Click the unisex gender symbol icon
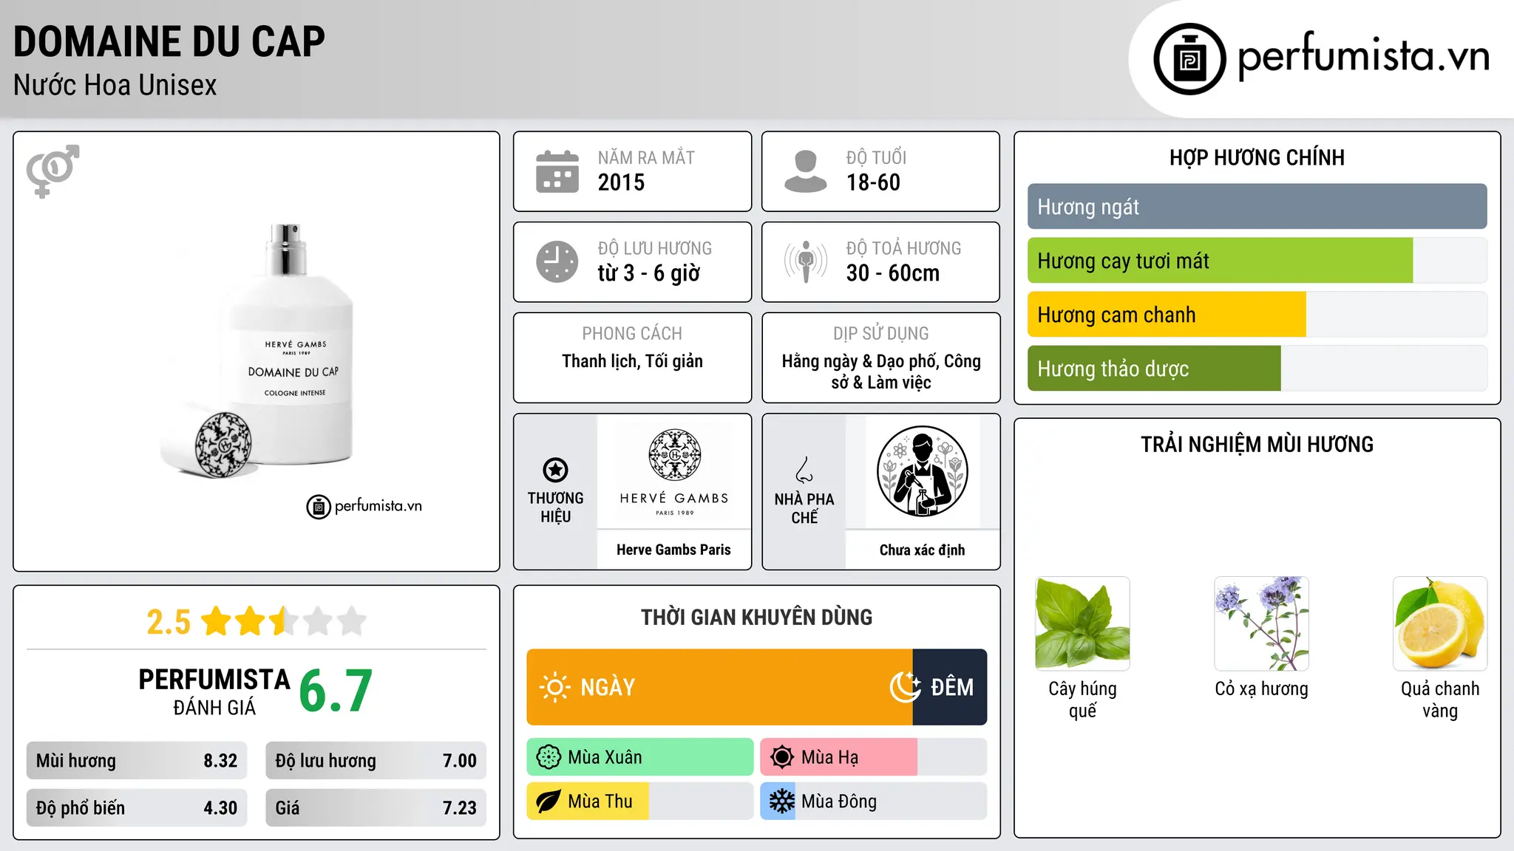Screen dimensions: 1514x851 (x=52, y=171)
